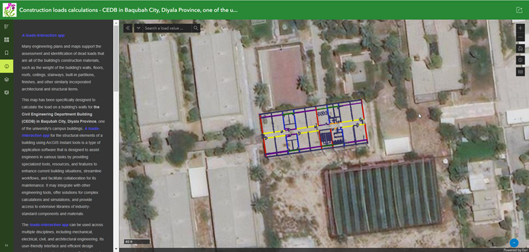Return map to default Home view
Viewport: 529px width, 252px height.
click(520, 48)
